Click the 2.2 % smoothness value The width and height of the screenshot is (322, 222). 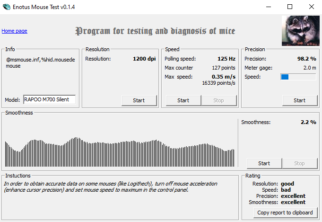(308, 122)
